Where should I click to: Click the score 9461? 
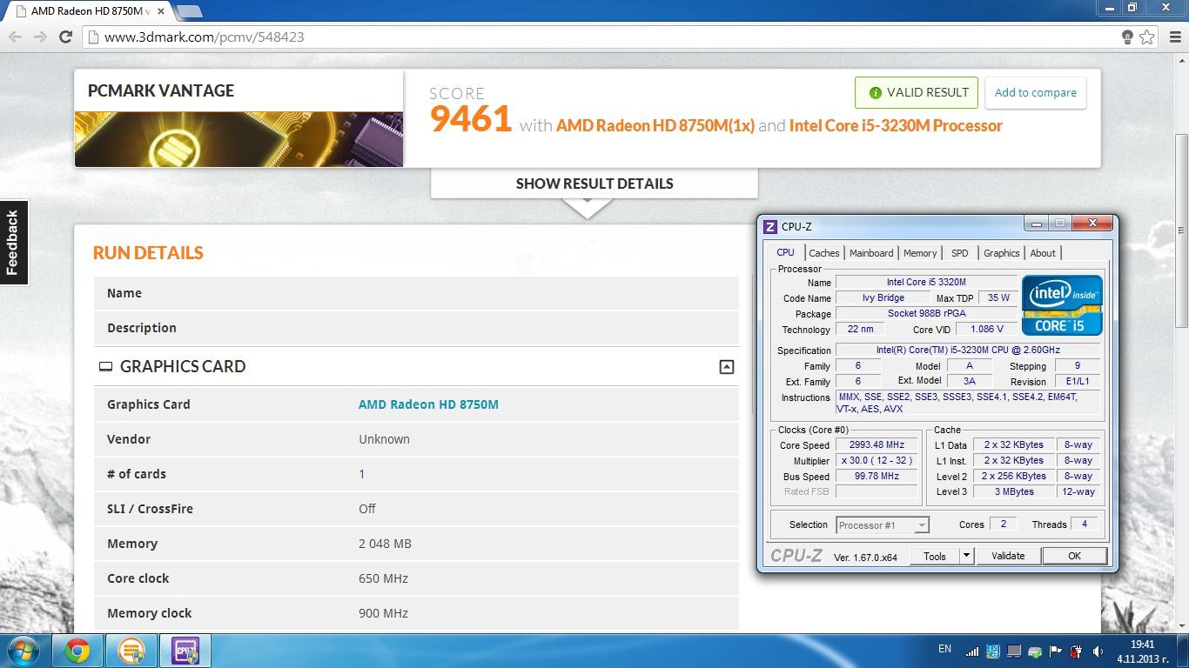[471, 118]
